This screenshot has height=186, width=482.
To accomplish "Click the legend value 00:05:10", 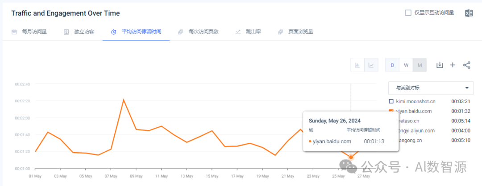I will 461,140.
